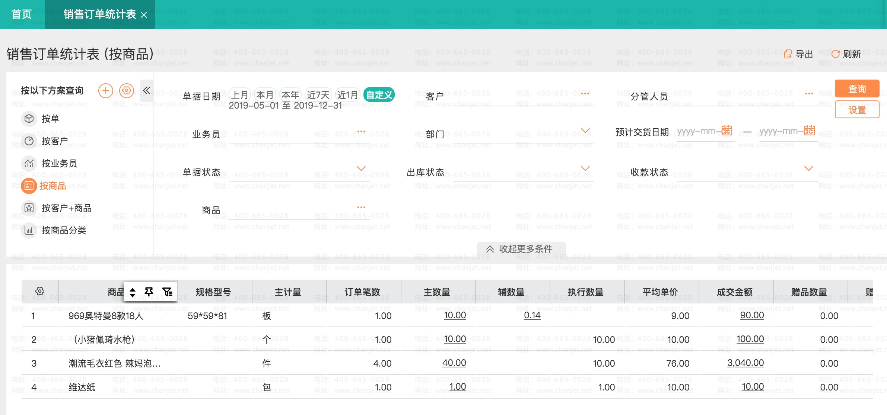Switch to 销售订单统计表 tab
This screenshot has width=887, height=415.
tap(99, 15)
